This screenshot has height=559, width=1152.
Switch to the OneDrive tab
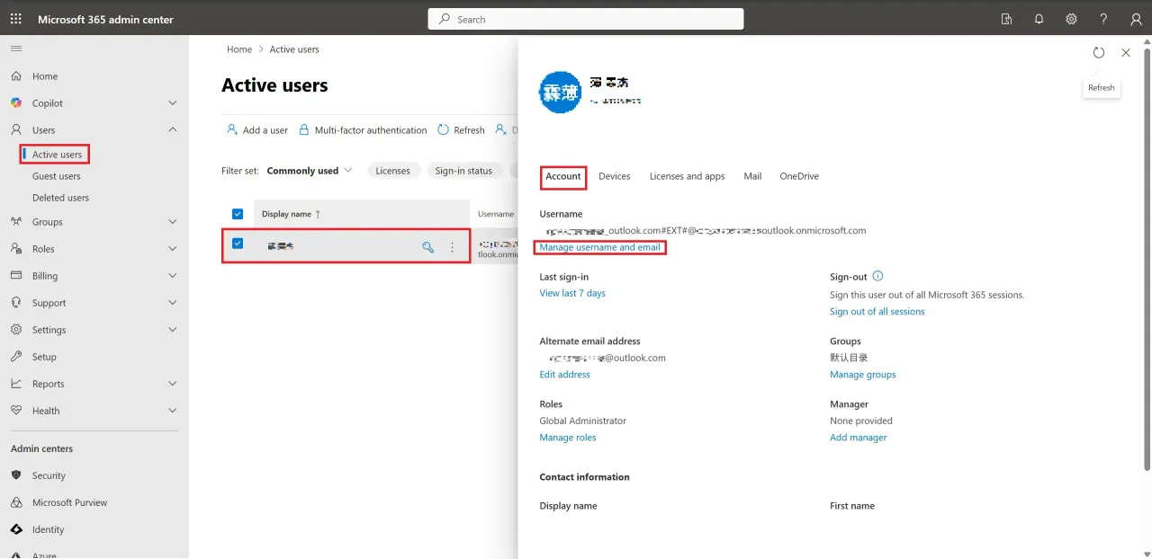tap(799, 176)
